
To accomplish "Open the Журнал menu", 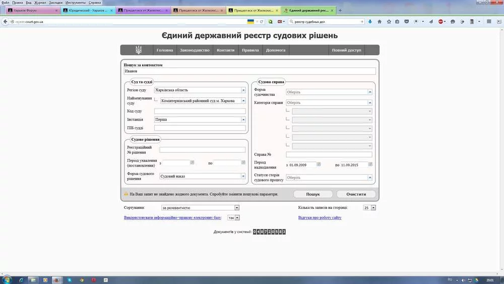I will pos(40,3).
